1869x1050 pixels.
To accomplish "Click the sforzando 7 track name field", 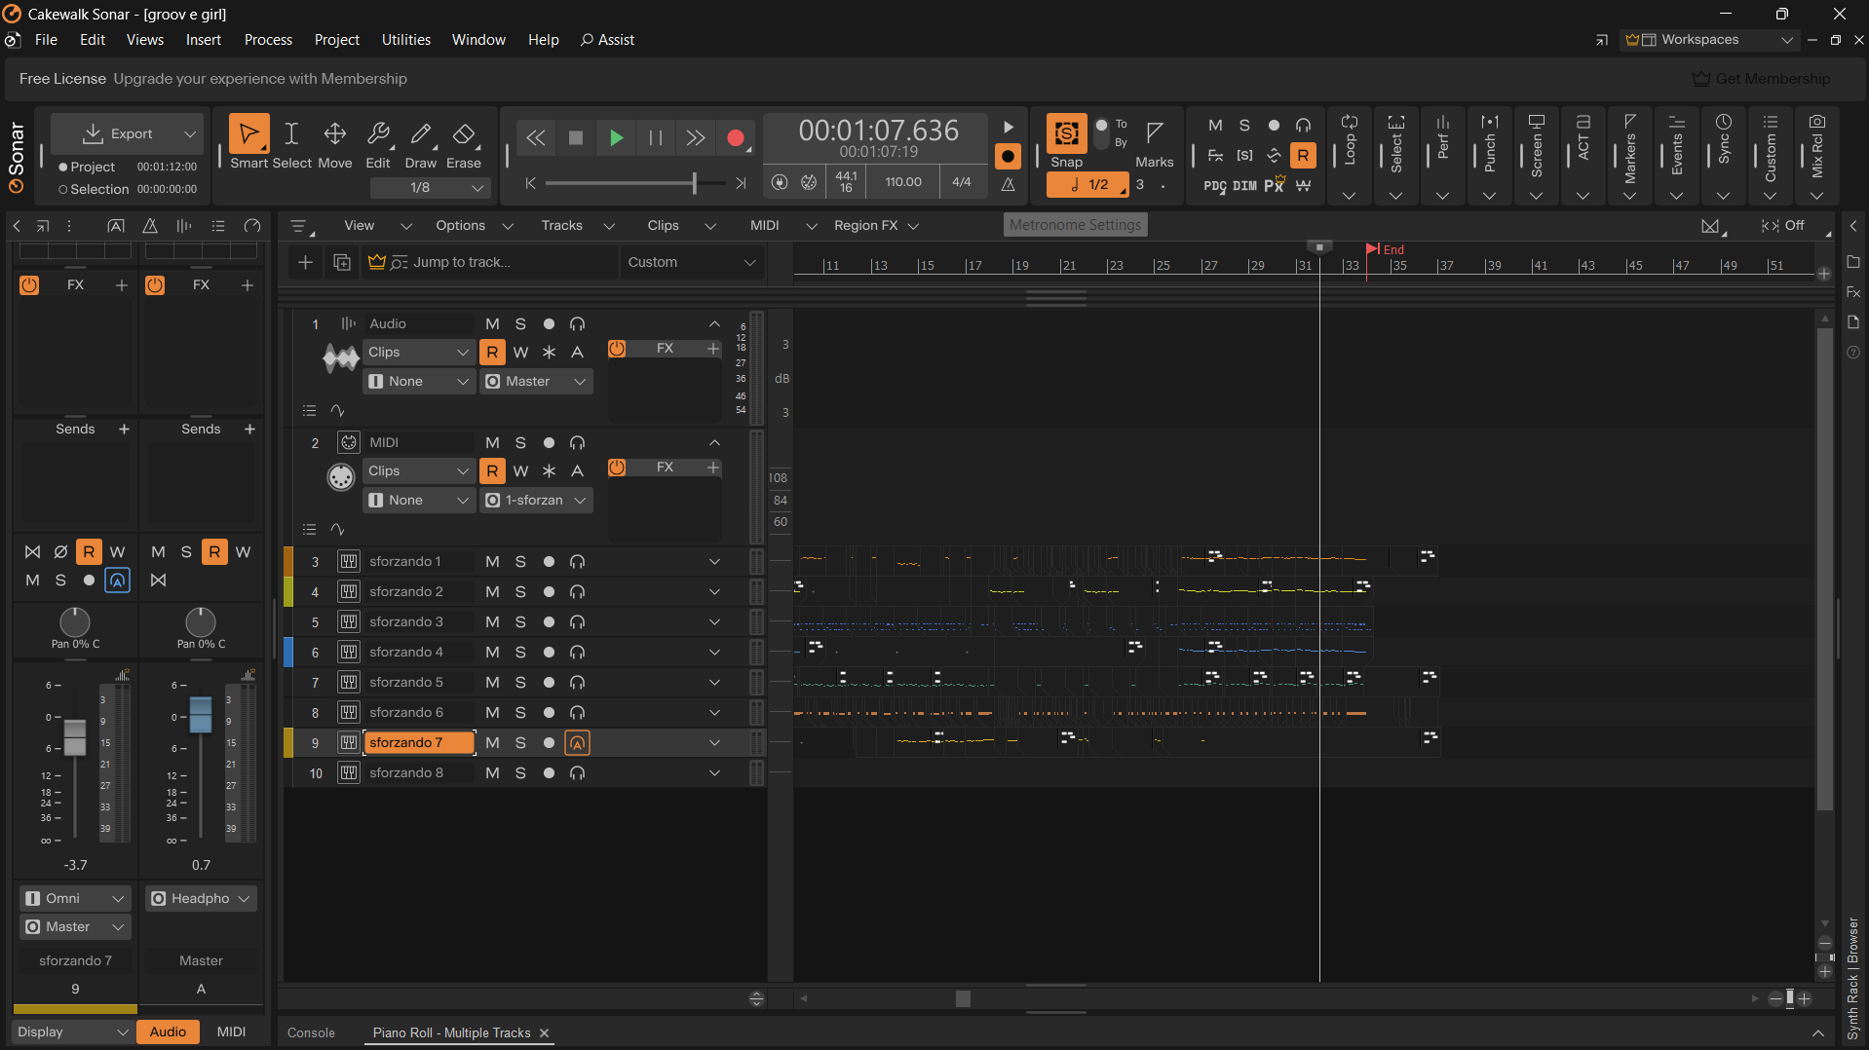I will point(419,743).
